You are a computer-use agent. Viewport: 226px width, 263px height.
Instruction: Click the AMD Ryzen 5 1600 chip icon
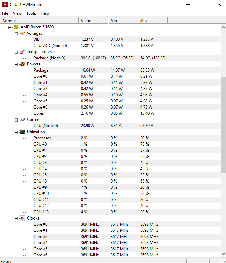[16, 27]
